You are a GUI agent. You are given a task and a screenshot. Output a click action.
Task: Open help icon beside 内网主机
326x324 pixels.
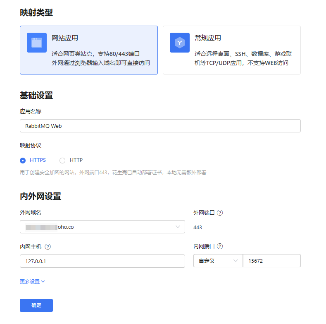click(48, 247)
